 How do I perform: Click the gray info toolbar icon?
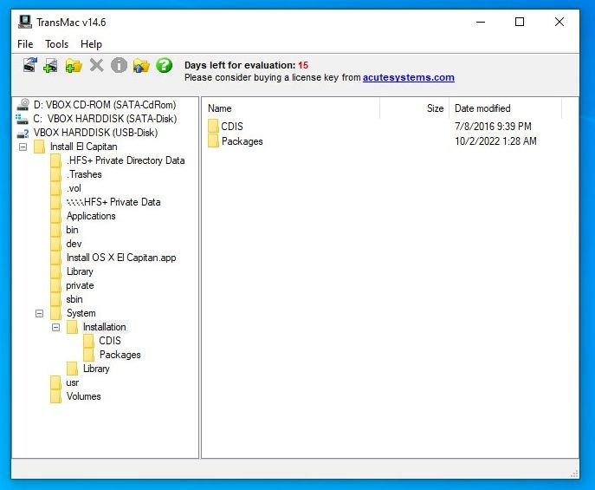coord(119,65)
